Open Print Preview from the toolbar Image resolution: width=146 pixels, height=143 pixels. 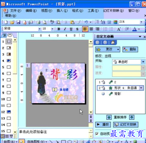(45, 22)
